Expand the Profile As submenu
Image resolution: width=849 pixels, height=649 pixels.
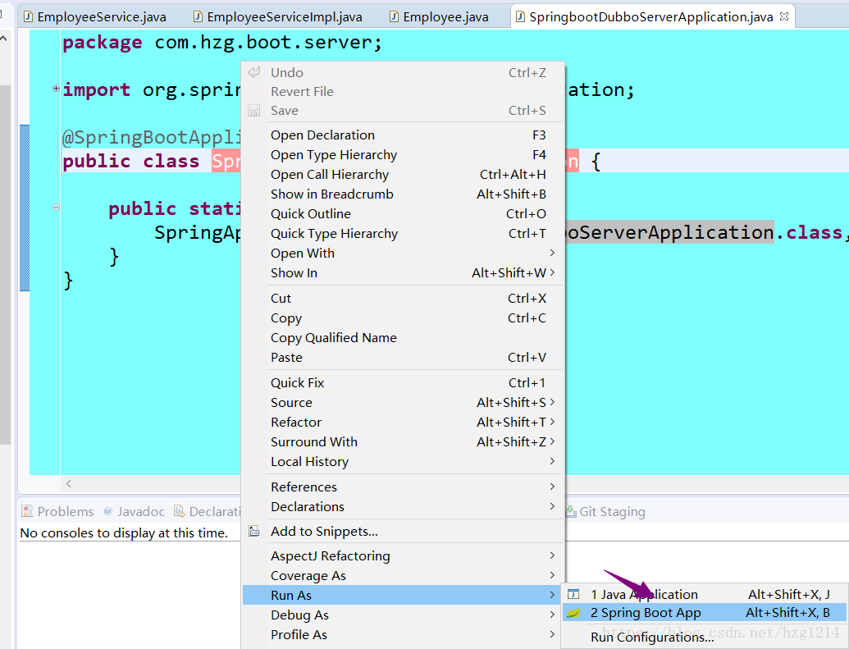coord(404,635)
